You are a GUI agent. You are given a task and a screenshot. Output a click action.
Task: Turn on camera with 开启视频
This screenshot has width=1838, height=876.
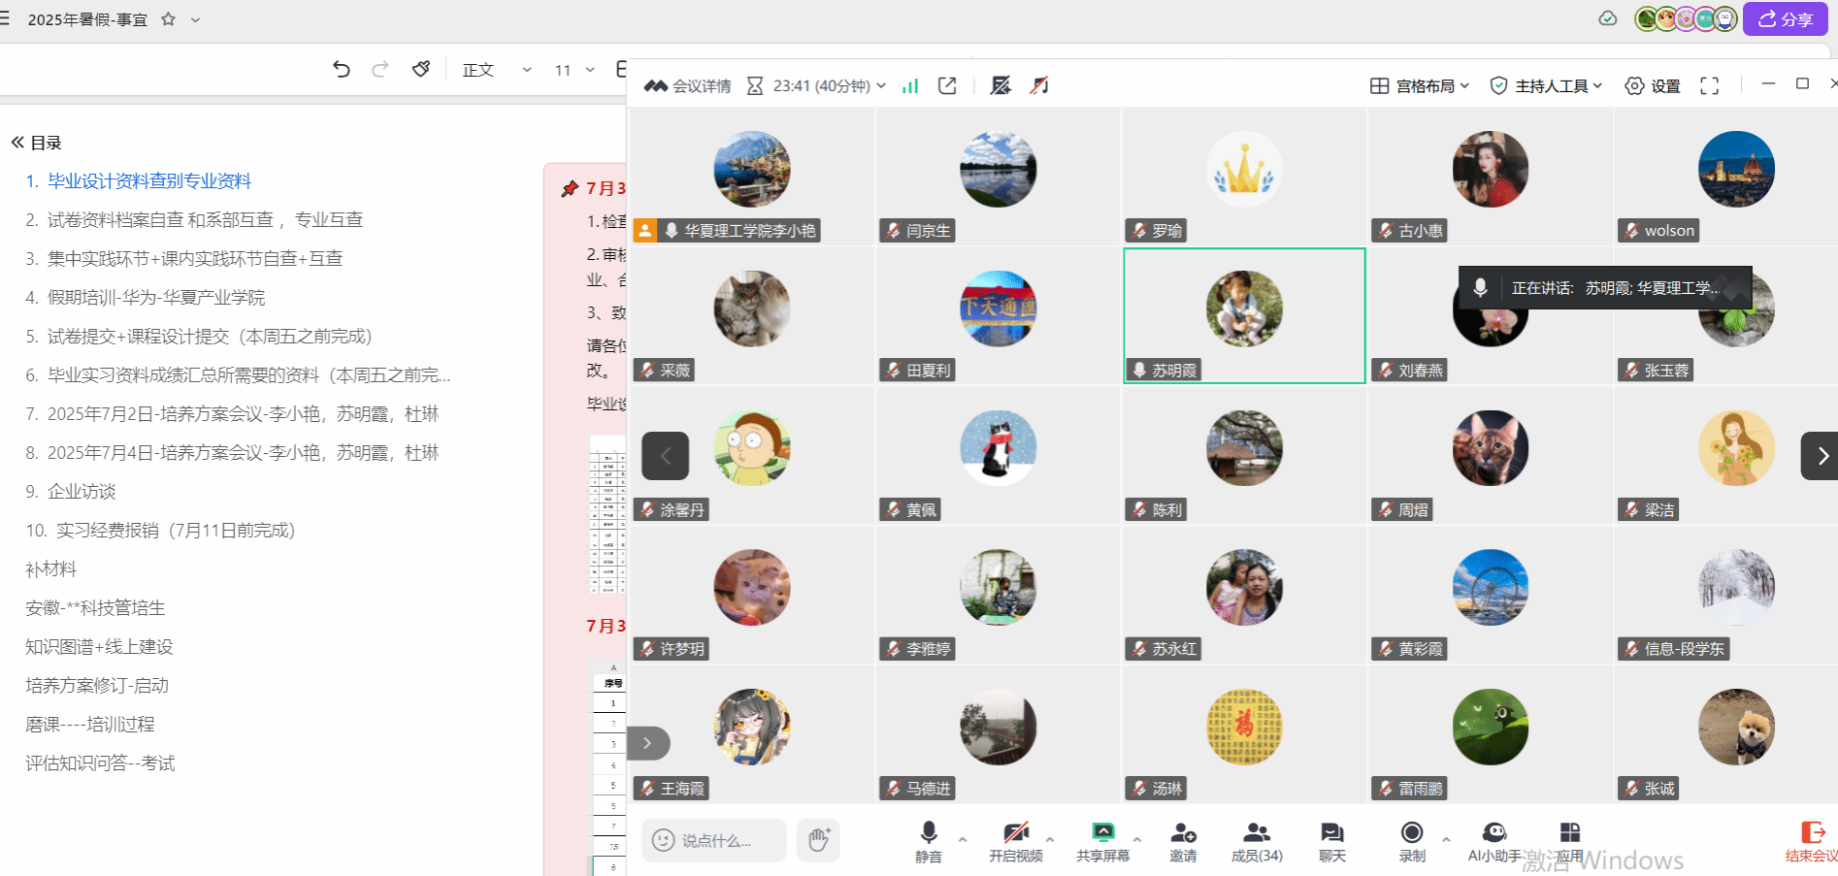1015,841
